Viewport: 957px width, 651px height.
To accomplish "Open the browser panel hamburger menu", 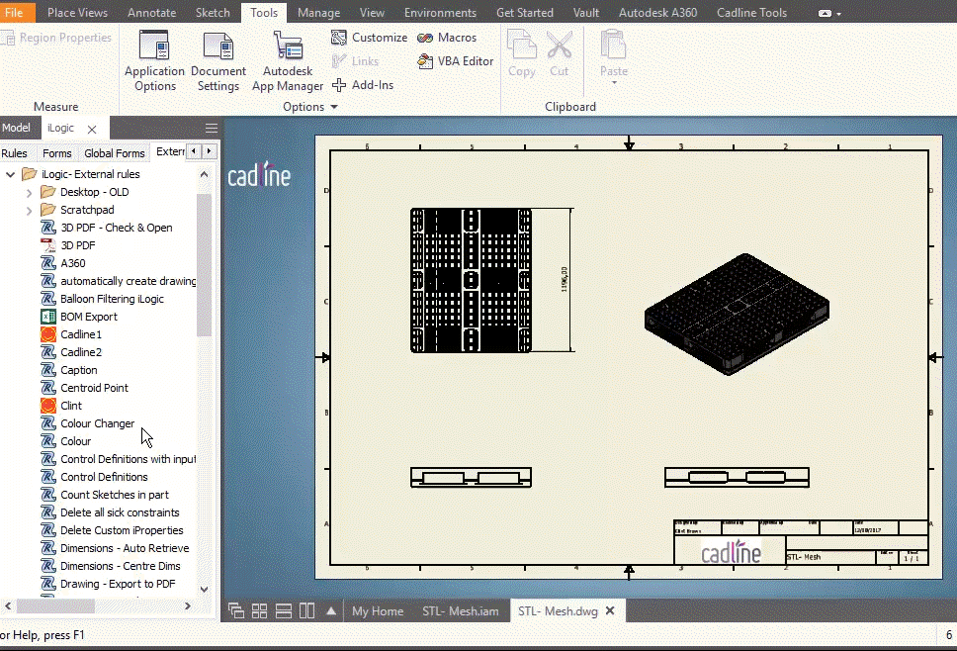I will 212,128.
